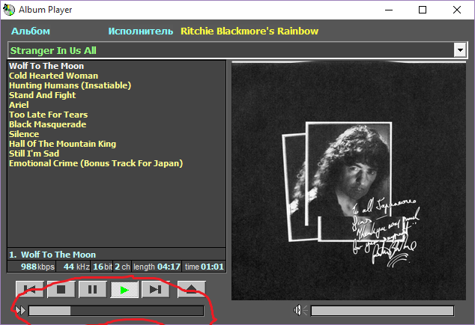This screenshot has height=325, width=475.
Task: Click the track position seek bar
Action: click(x=116, y=311)
